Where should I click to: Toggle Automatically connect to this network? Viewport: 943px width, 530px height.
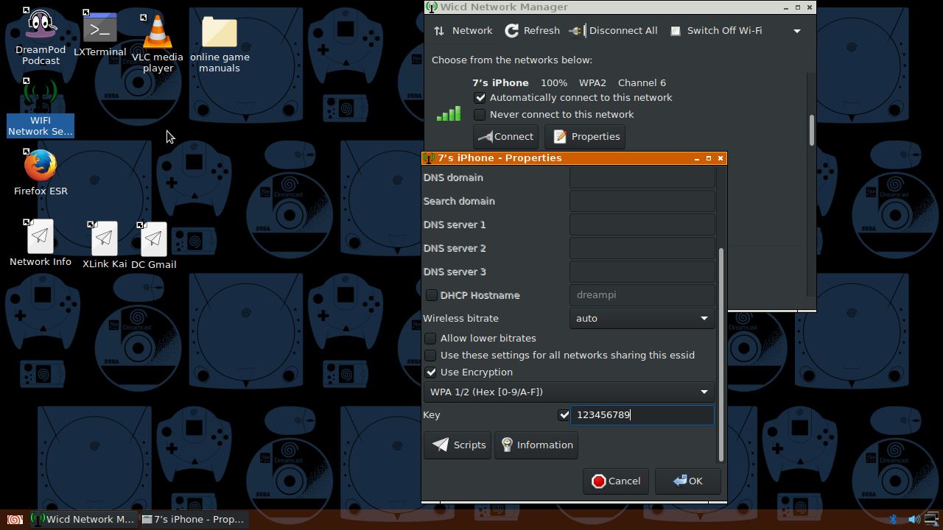[x=480, y=98]
